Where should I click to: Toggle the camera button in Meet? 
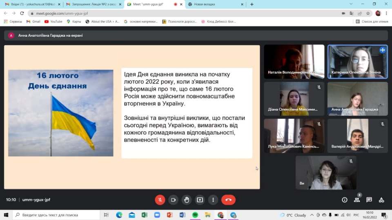coord(173,200)
